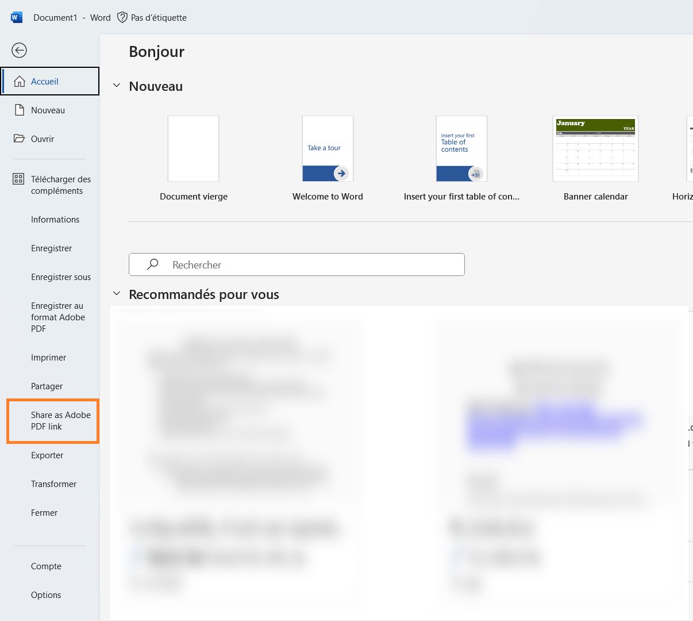Screen dimensions: 693x621
Task: Open the Welcome to Word template
Action: point(327,148)
